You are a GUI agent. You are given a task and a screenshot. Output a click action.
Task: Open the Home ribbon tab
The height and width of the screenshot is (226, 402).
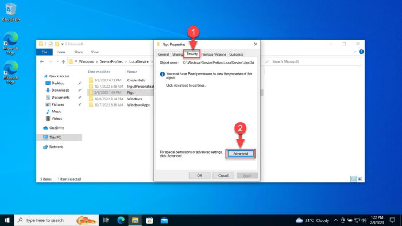tap(61, 52)
